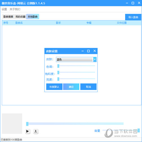142x142 pixels.
Task: Confirm skin settings with 确定
Action: coord(71,87)
